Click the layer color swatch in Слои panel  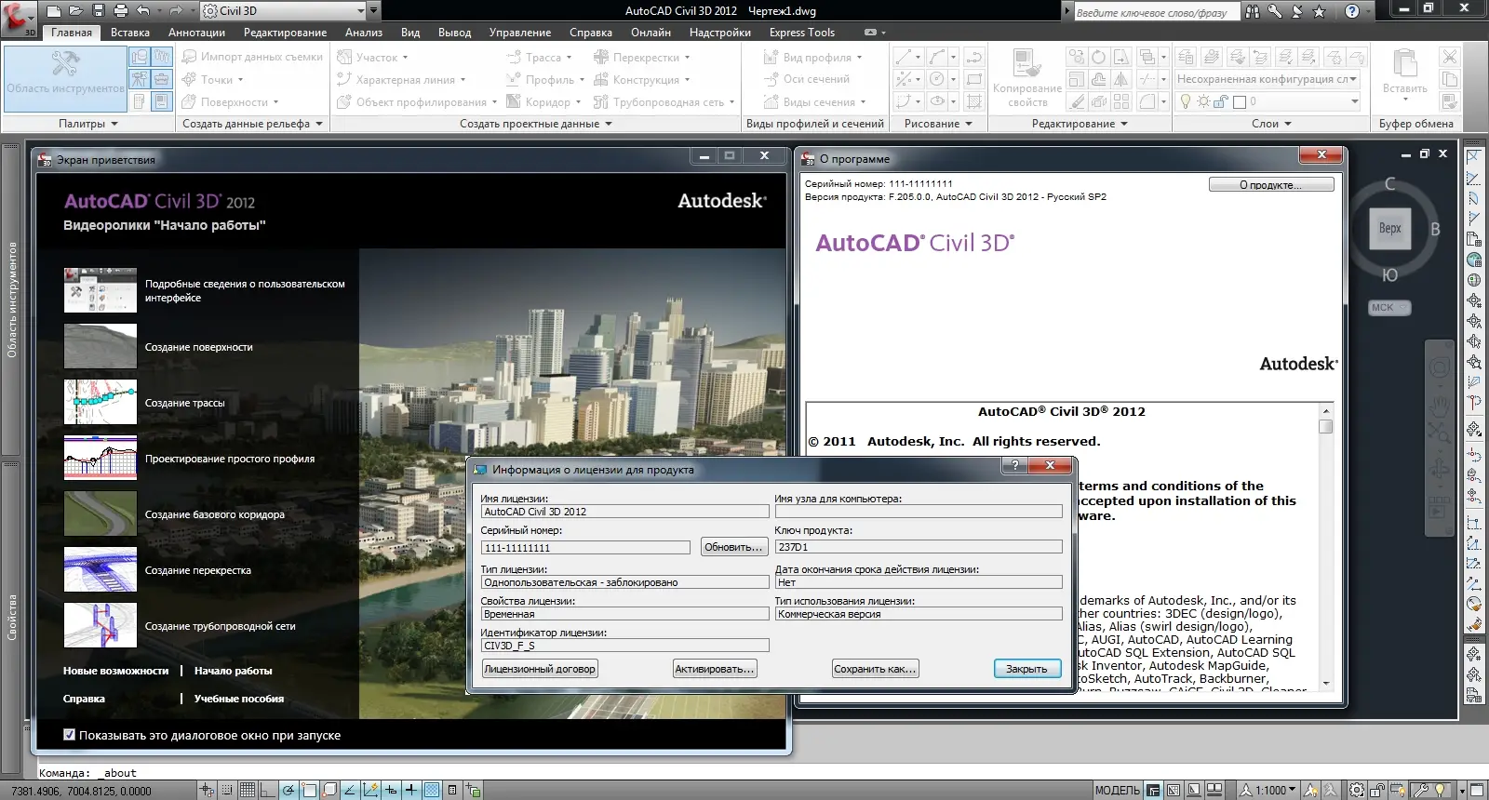[1240, 101]
